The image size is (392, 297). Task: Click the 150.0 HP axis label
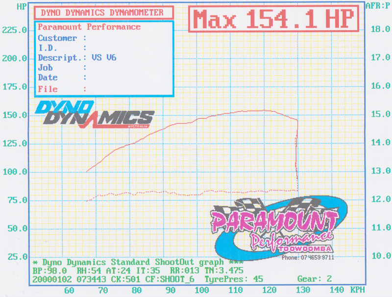15,115
